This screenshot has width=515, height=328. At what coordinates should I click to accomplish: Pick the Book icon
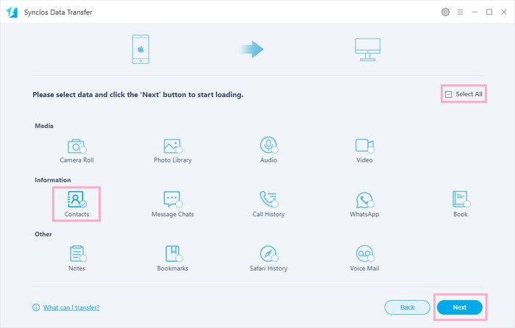[x=461, y=199]
